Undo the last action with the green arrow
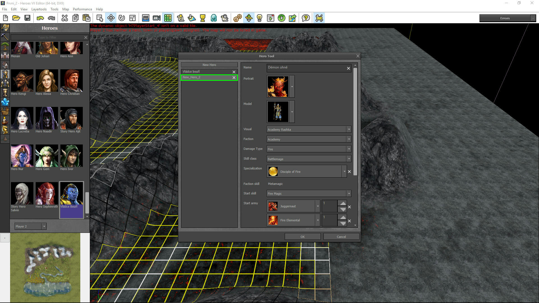539x303 pixels. pos(40,18)
